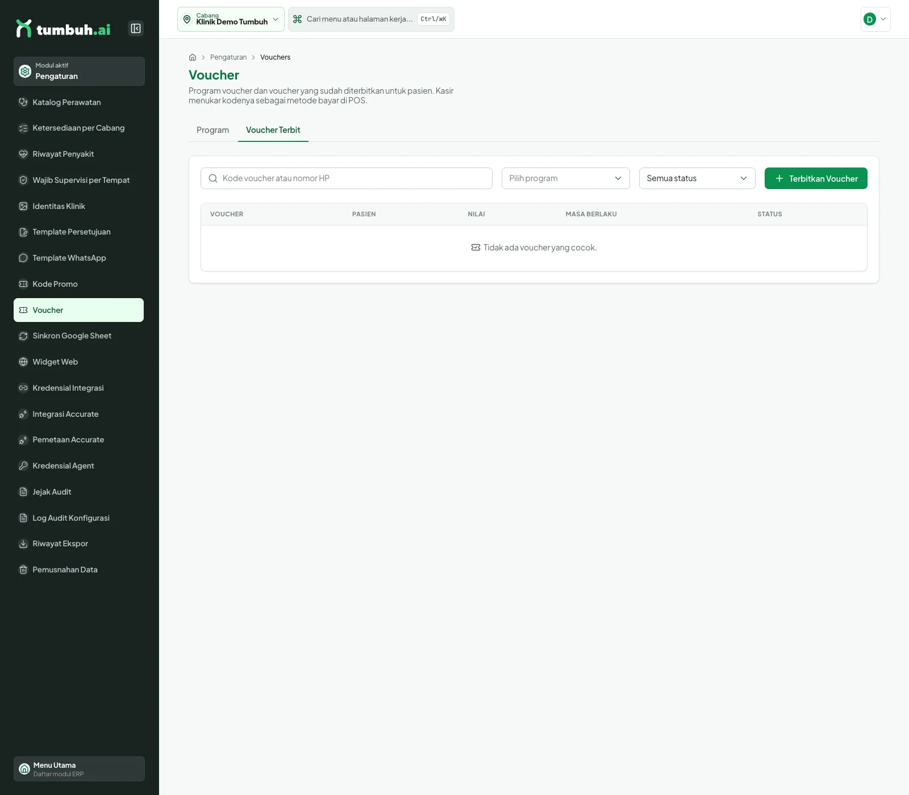Open Kredensial Integrasi
This screenshot has height=795, width=909.
click(x=78, y=388)
